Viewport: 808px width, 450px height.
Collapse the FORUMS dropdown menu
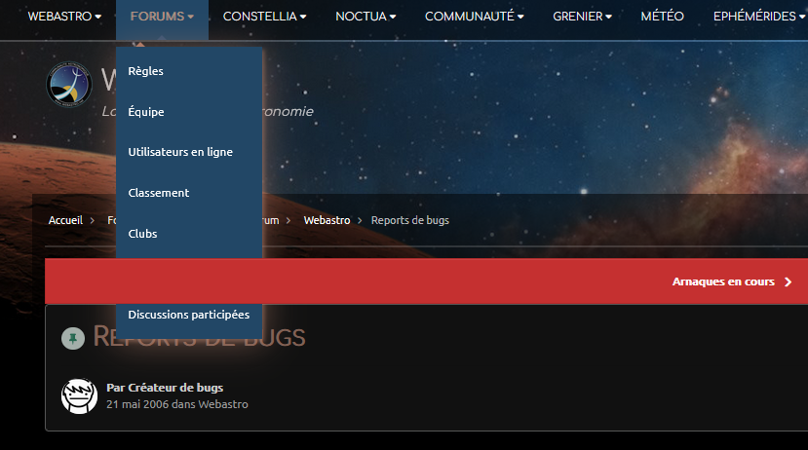(x=162, y=17)
